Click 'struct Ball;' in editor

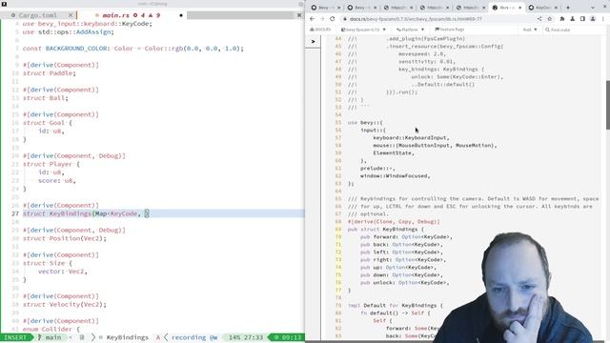pyautogui.click(x=46, y=98)
